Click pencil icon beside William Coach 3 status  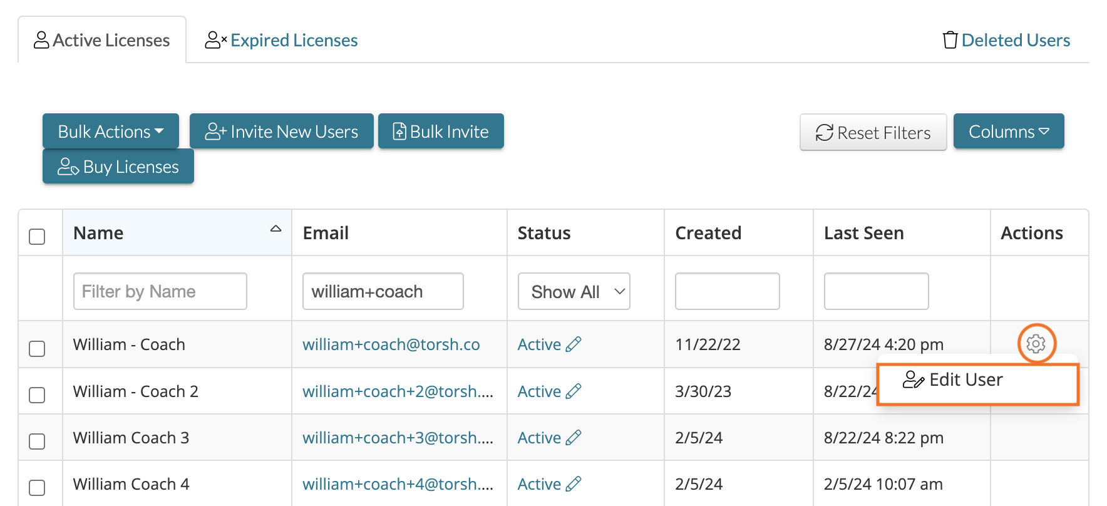pos(574,437)
